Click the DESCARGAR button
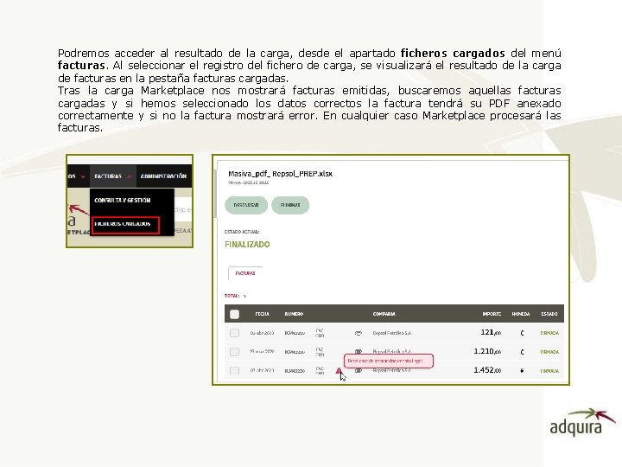 pyautogui.click(x=246, y=205)
